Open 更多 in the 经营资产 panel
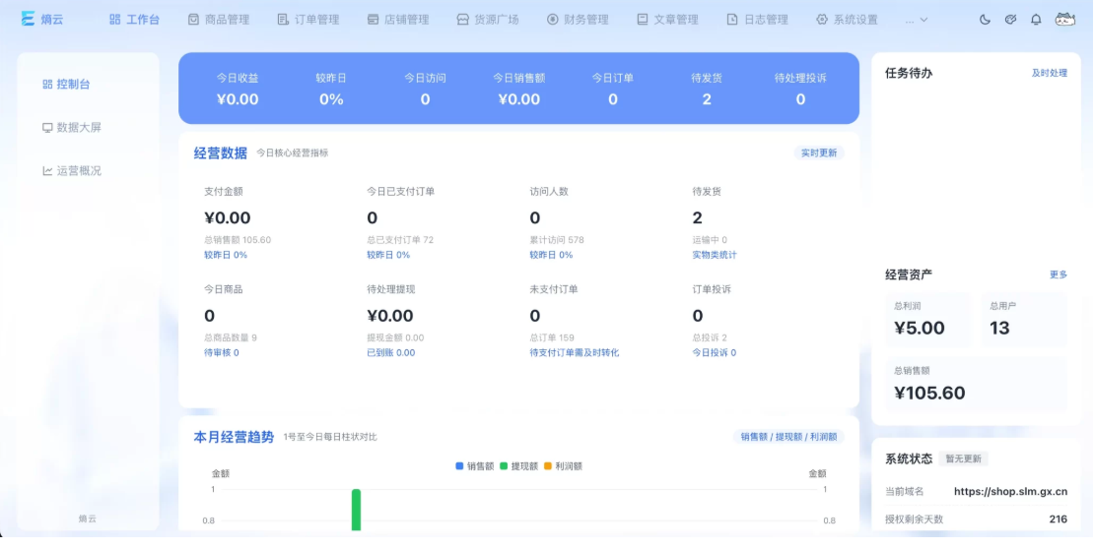This screenshot has height=550, width=1094. [1059, 275]
